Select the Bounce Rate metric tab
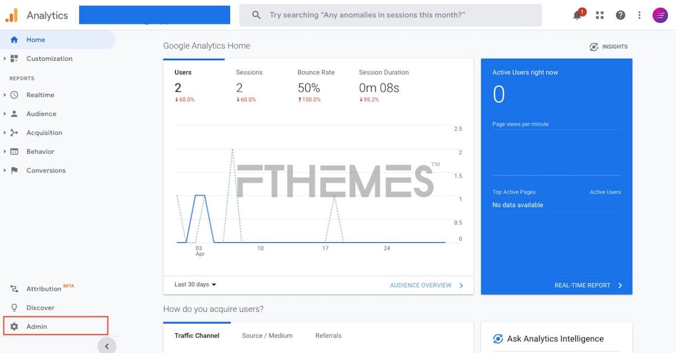 [x=317, y=86]
